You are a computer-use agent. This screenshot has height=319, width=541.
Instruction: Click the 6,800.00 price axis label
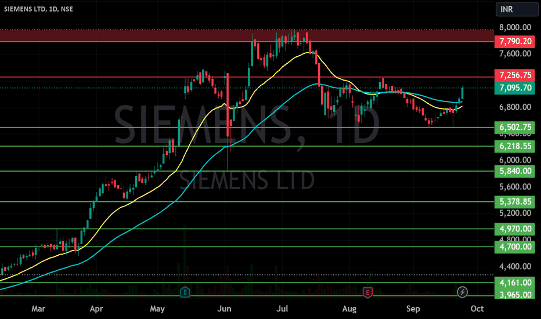coord(515,107)
